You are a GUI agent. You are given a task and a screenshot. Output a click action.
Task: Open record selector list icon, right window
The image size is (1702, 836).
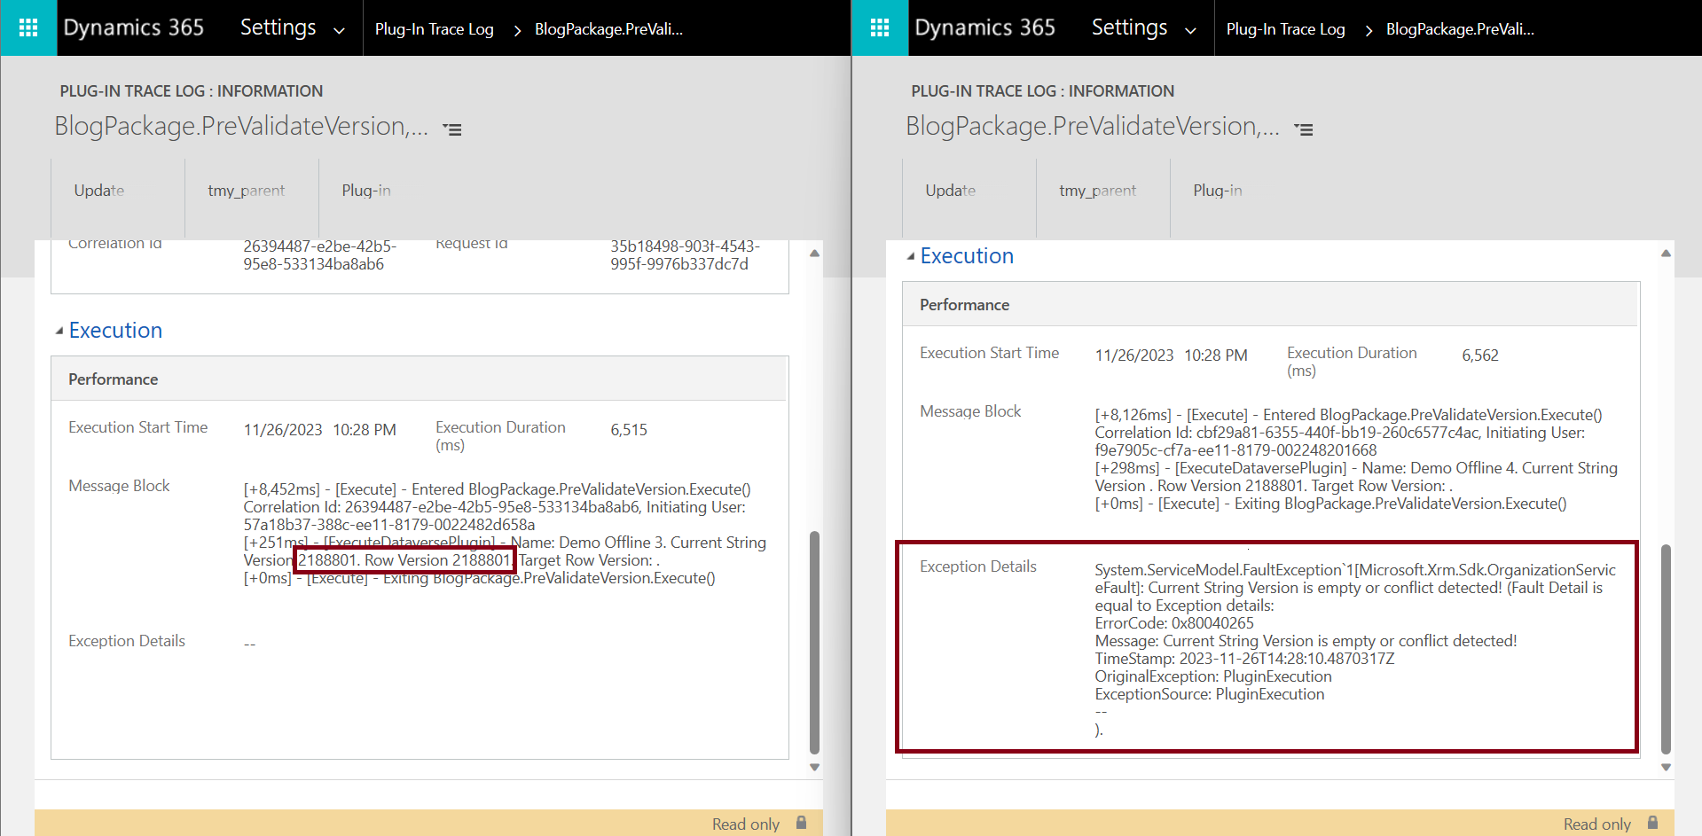click(x=1304, y=129)
